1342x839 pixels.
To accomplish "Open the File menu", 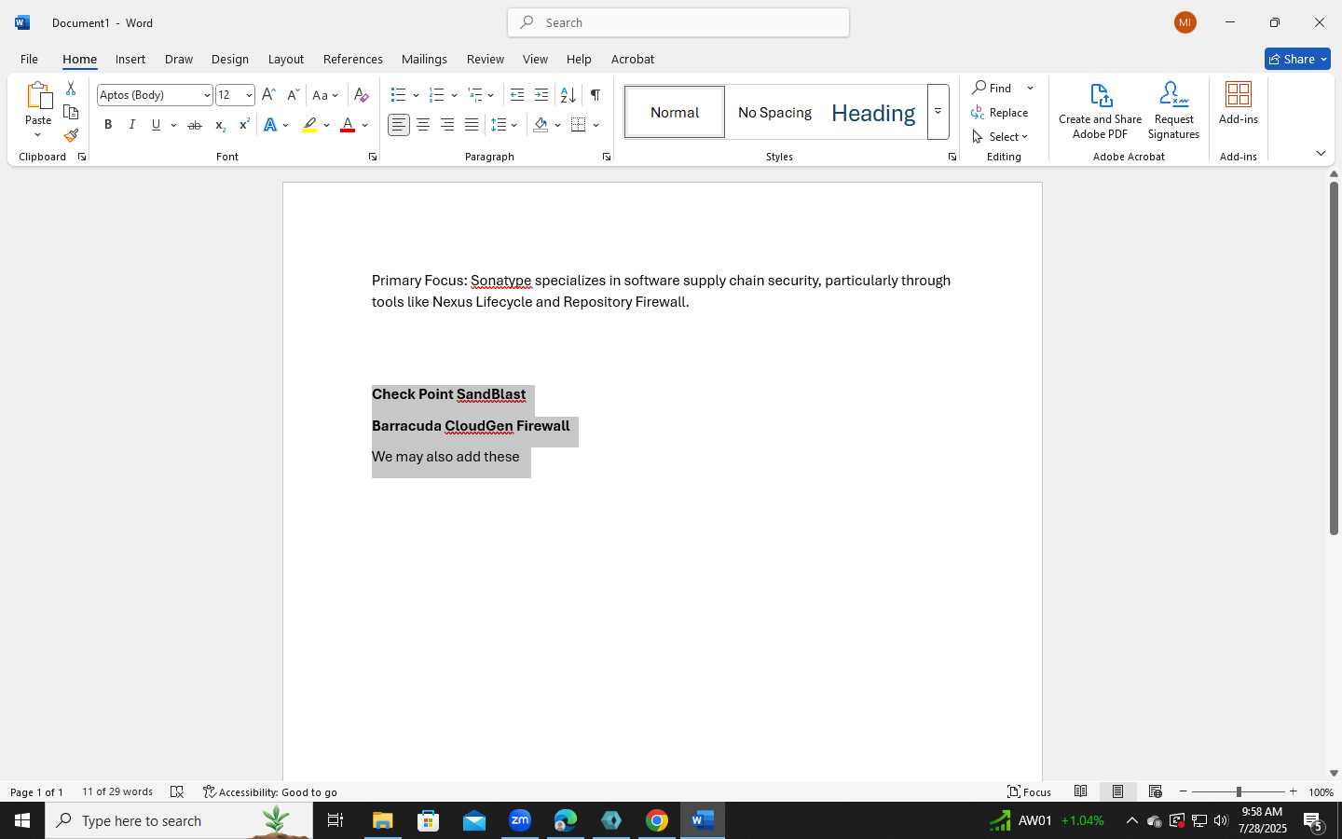I will 29,59.
